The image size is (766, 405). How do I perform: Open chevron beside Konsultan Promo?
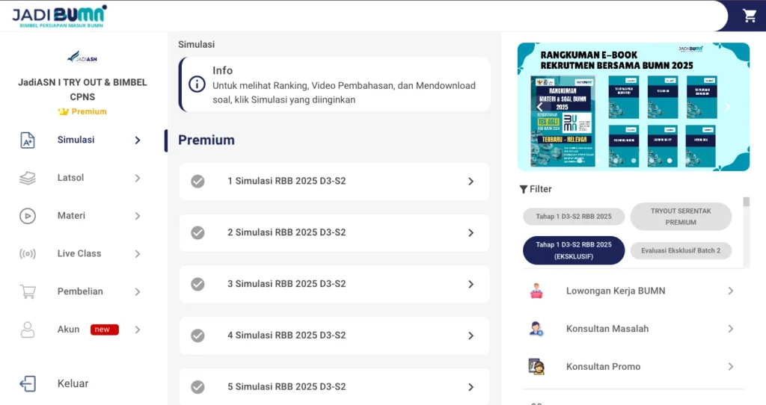(731, 366)
